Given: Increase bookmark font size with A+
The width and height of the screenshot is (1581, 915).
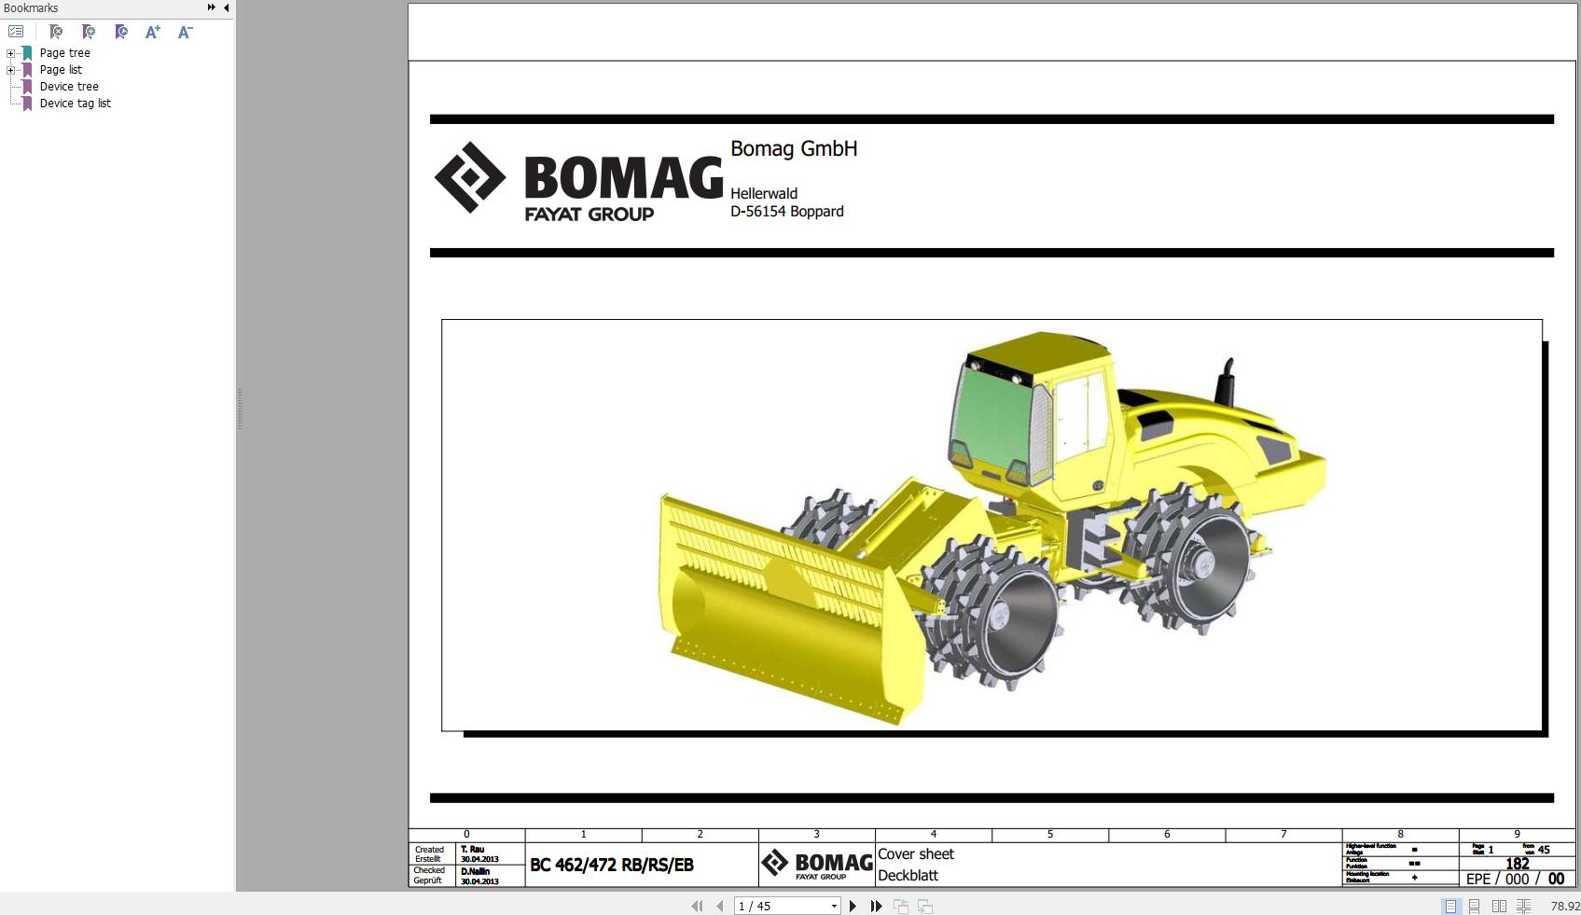Looking at the screenshot, I should coord(153,32).
